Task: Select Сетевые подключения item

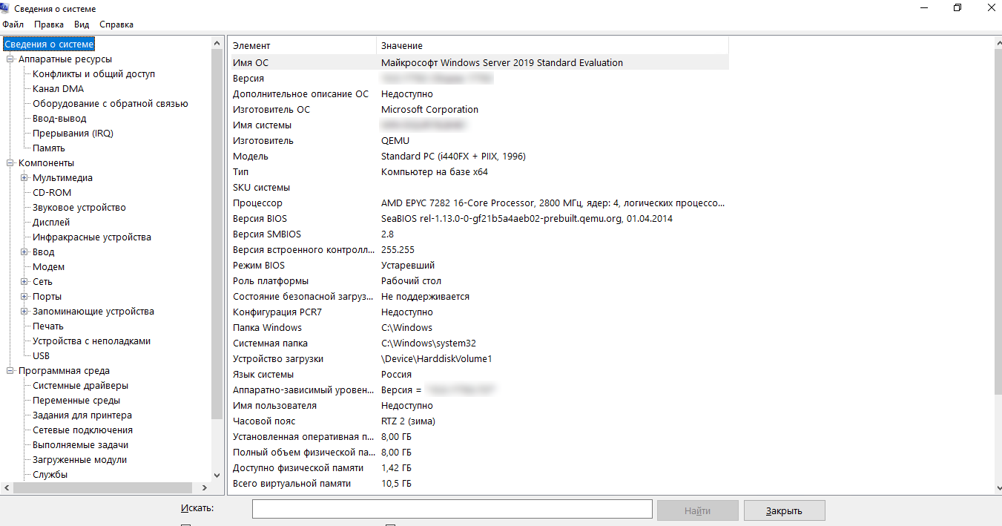Action: (x=82, y=430)
